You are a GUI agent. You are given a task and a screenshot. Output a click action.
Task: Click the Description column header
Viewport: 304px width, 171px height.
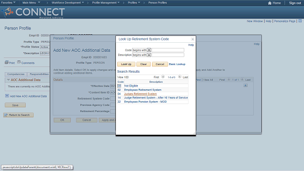pos(156,82)
